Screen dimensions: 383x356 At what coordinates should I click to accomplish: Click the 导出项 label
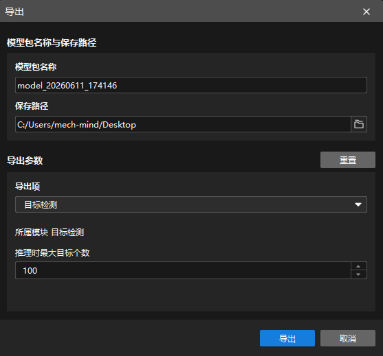click(28, 187)
